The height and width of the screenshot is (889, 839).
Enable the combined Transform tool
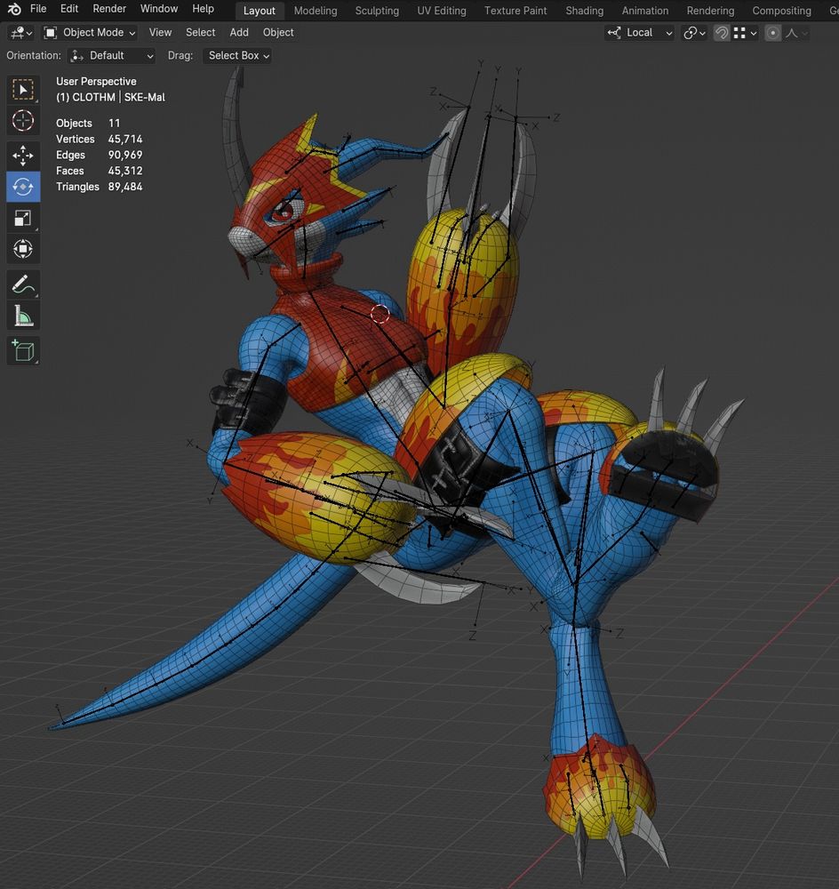[x=23, y=249]
